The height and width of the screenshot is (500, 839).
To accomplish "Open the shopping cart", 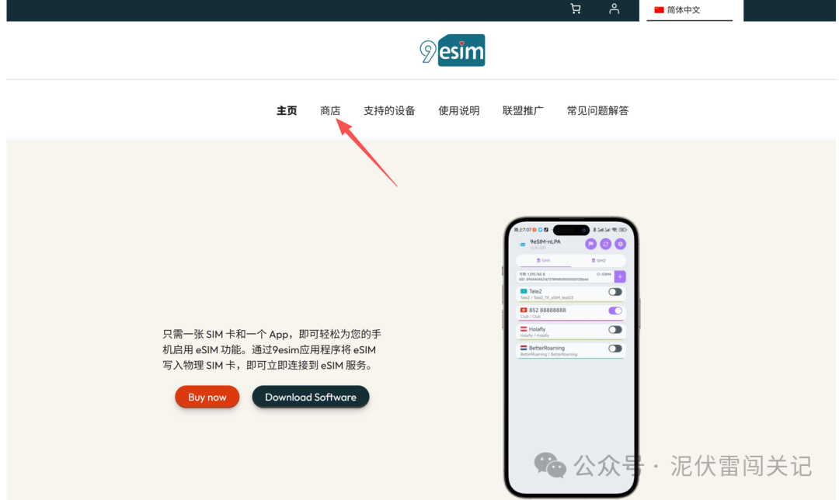I will pyautogui.click(x=576, y=9).
